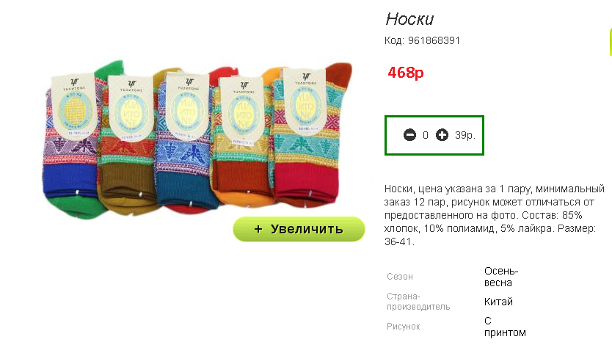Click the plus sign in Увеличить button
This screenshot has width=612, height=353.
[x=258, y=229]
